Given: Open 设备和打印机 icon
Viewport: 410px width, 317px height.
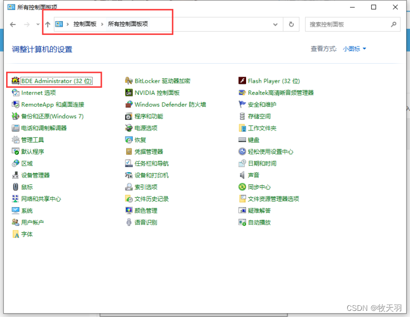Looking at the screenshot, I should (129, 175).
